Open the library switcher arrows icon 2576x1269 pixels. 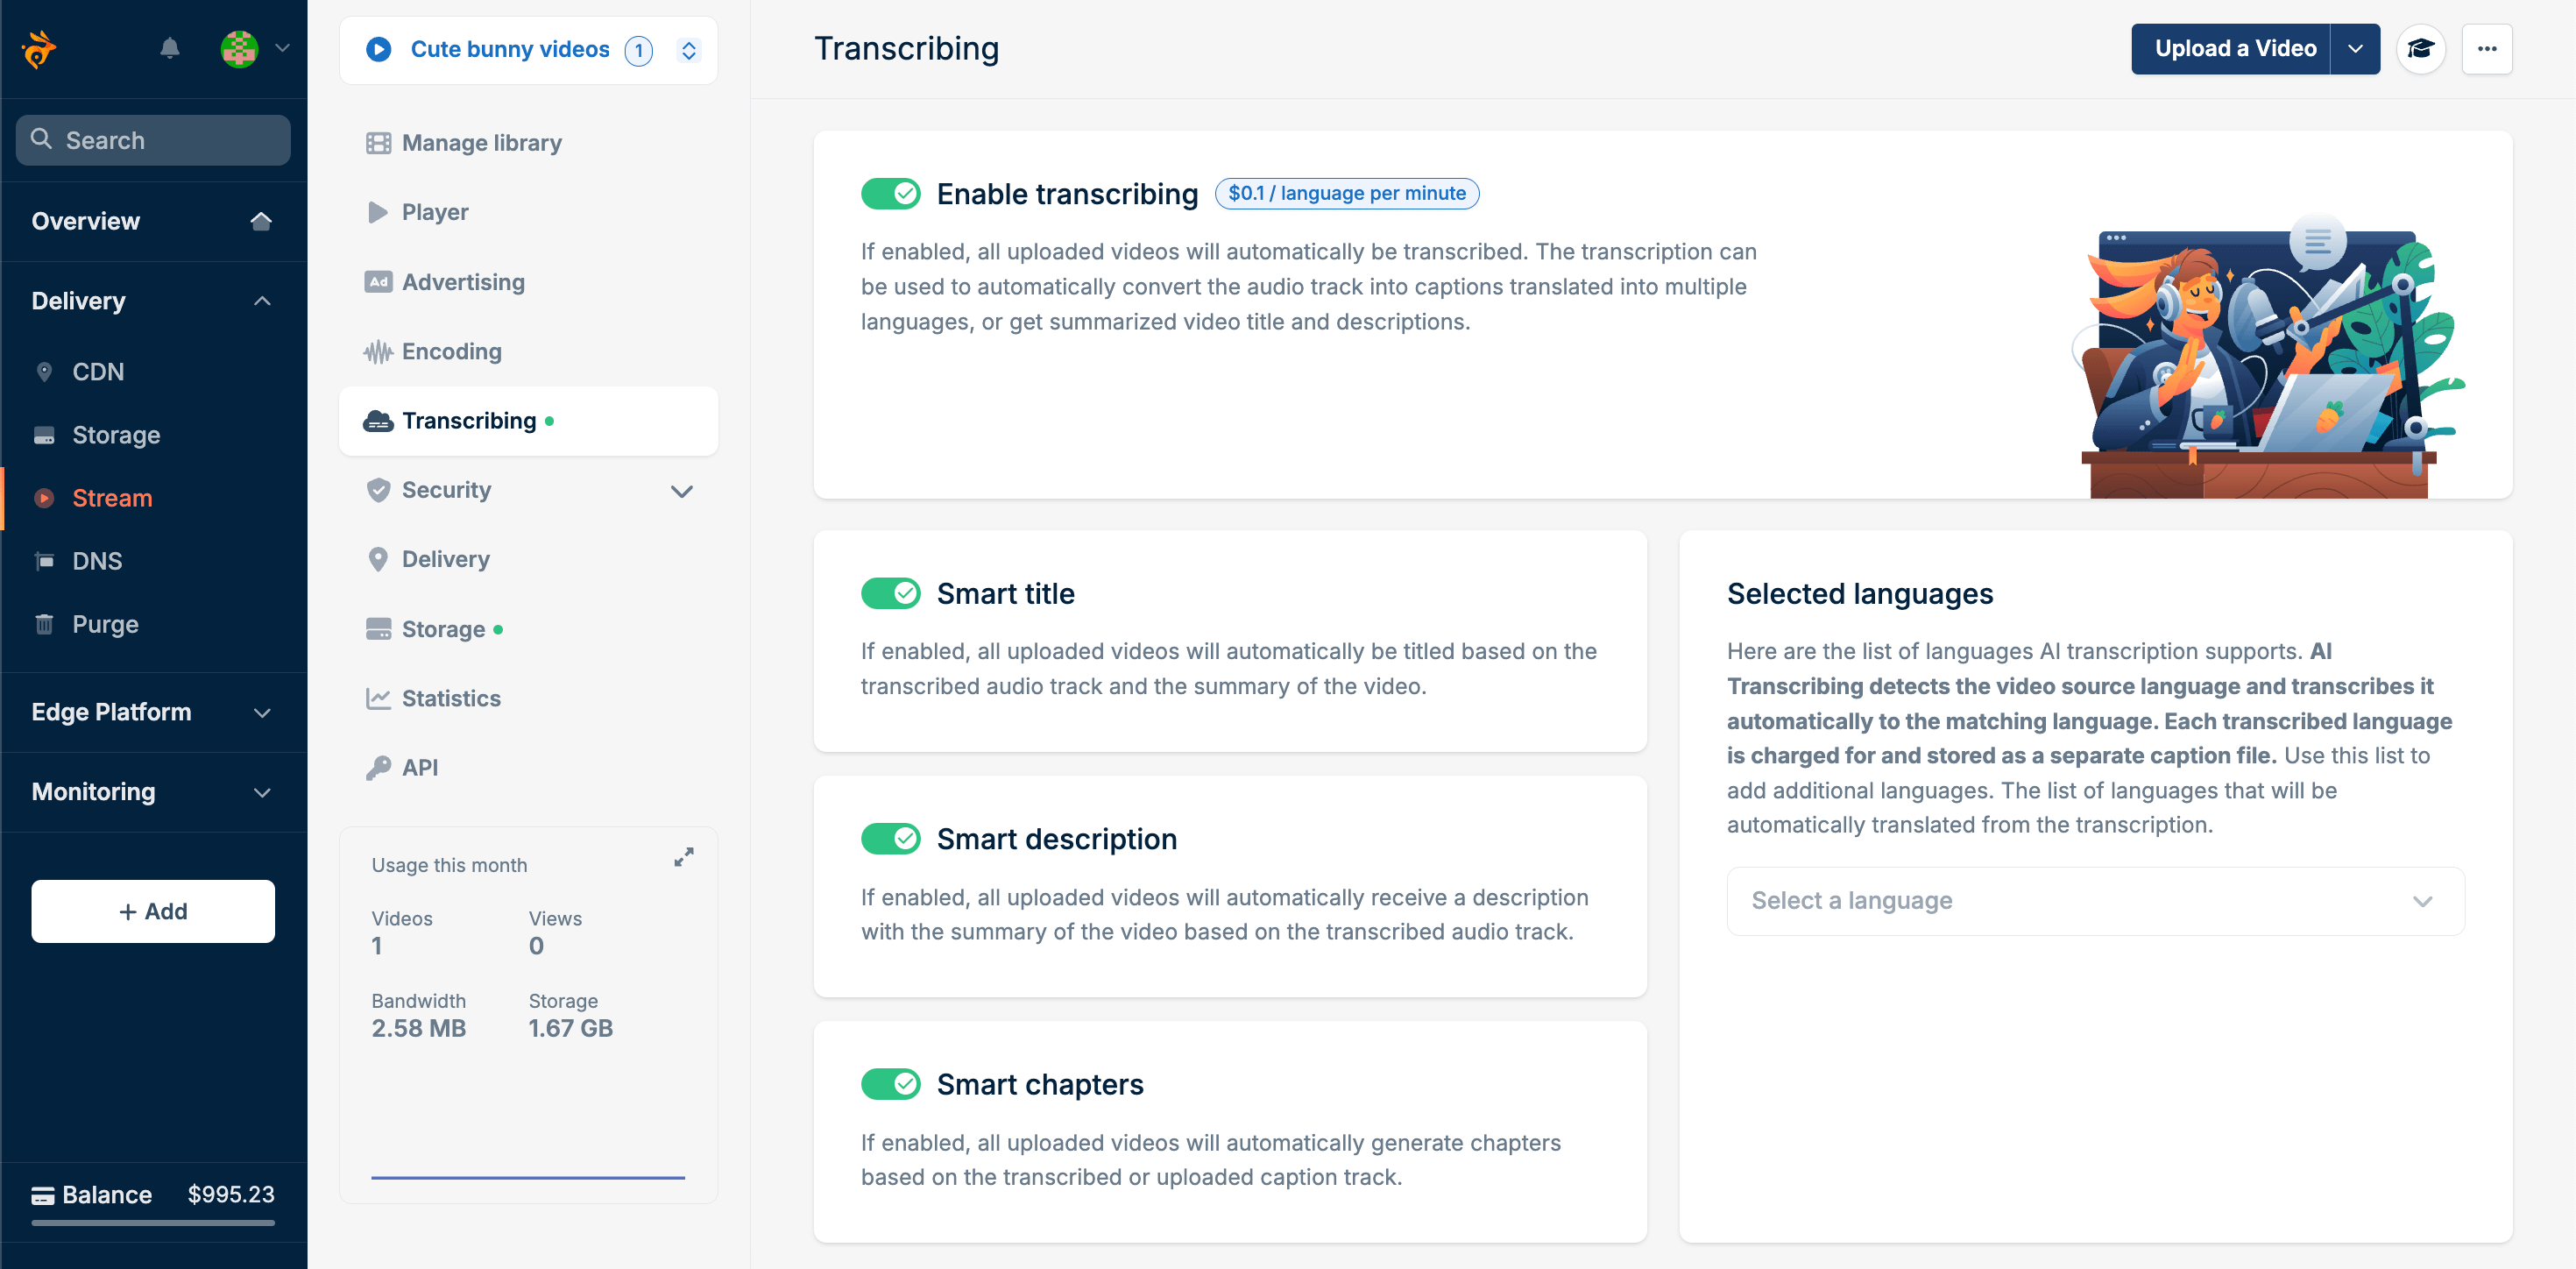tap(689, 50)
